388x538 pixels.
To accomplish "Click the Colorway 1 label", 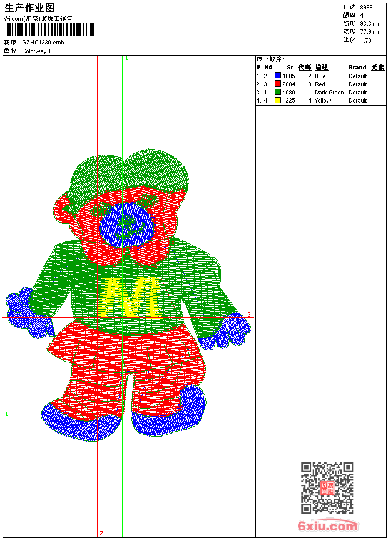I will (x=36, y=51).
